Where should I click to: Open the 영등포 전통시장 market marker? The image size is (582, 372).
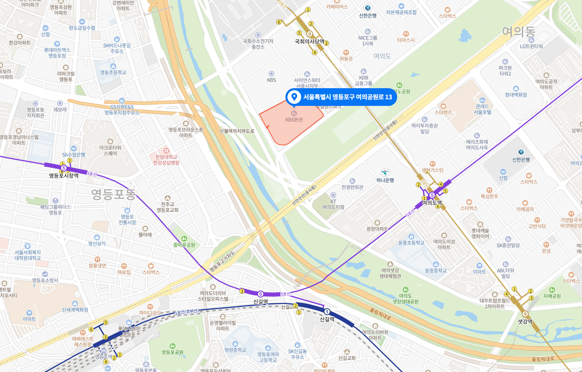(127, 210)
